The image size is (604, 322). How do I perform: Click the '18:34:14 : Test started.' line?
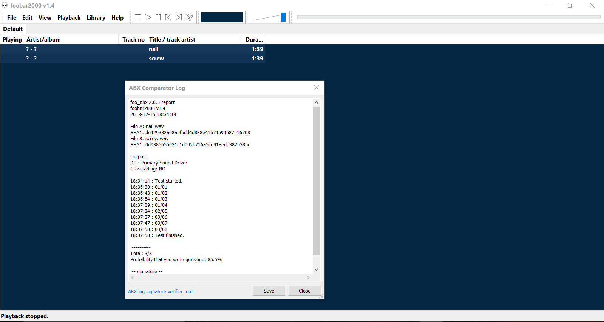pos(156,181)
